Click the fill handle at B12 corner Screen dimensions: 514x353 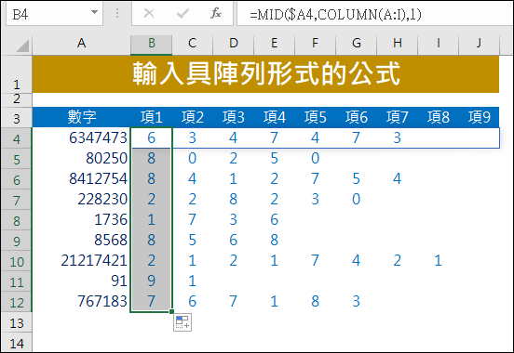pyautogui.click(x=171, y=311)
